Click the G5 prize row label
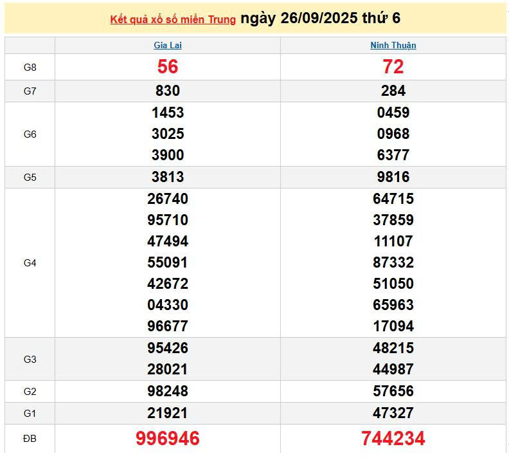 click(x=30, y=178)
